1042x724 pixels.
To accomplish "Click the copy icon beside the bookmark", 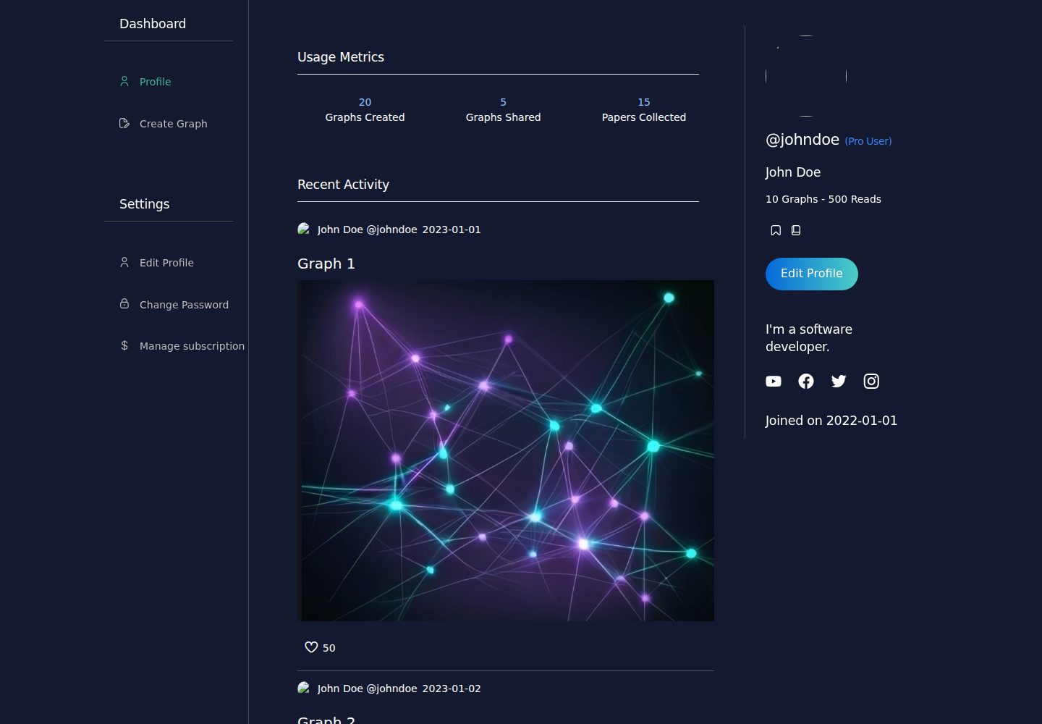I will pos(796,230).
